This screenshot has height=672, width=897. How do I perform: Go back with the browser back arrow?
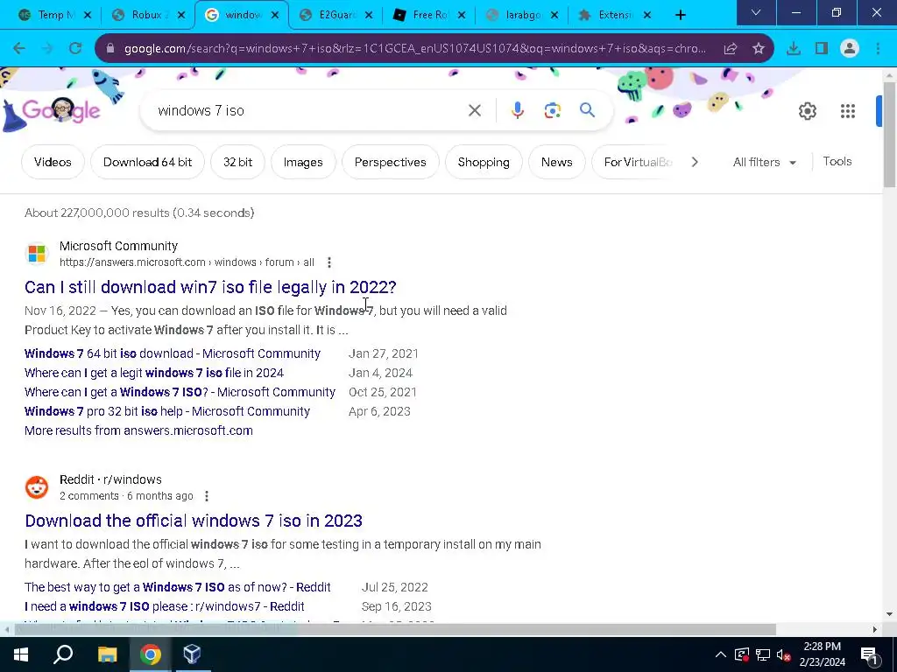click(19, 49)
